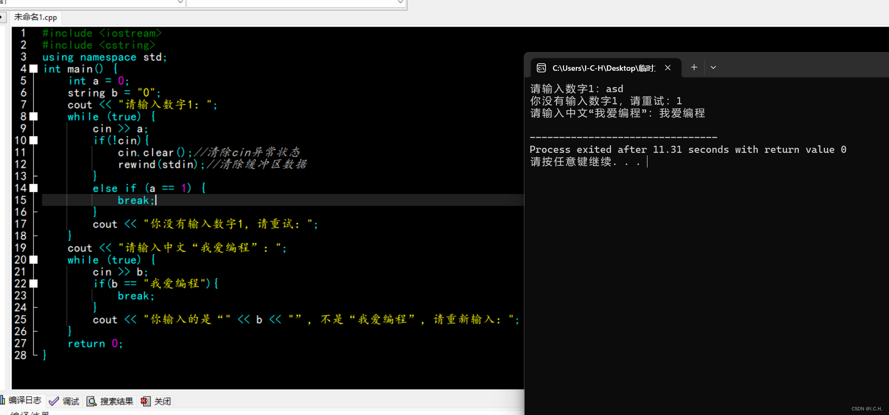Click the magnifier icon on 搜索结果 tab

click(91, 401)
